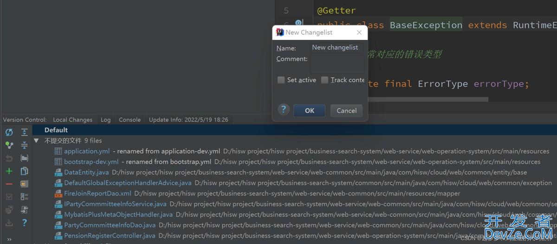The width and height of the screenshot is (557, 244).
Task: Click the Show Diff copy-pages icon
Action: coord(24,171)
